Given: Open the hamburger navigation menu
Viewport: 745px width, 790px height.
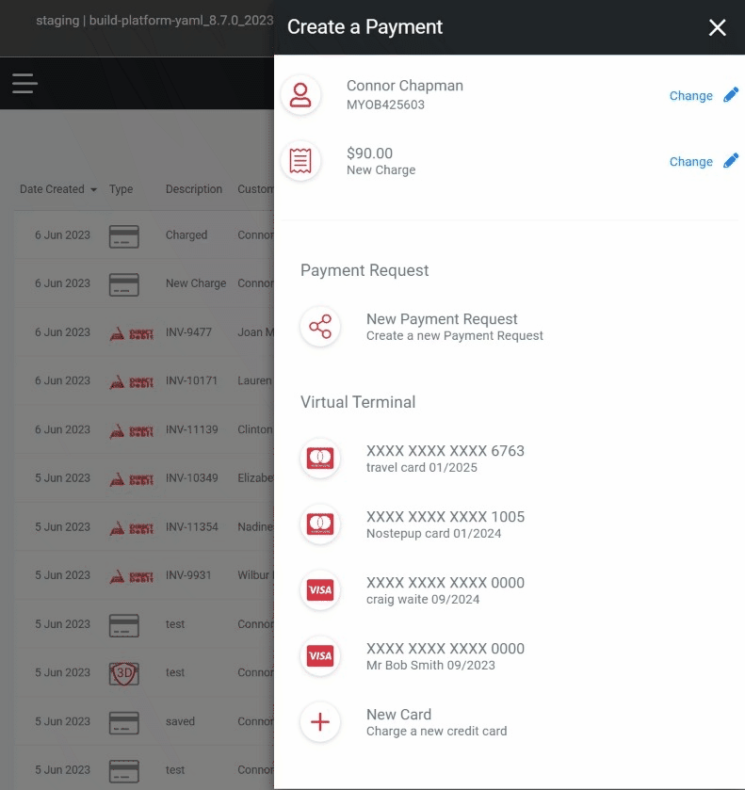Looking at the screenshot, I should tap(24, 83).
